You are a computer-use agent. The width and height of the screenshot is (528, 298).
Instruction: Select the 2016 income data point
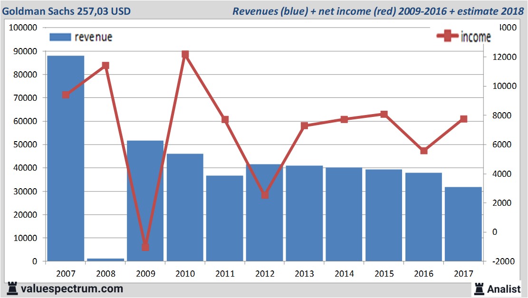pos(424,151)
